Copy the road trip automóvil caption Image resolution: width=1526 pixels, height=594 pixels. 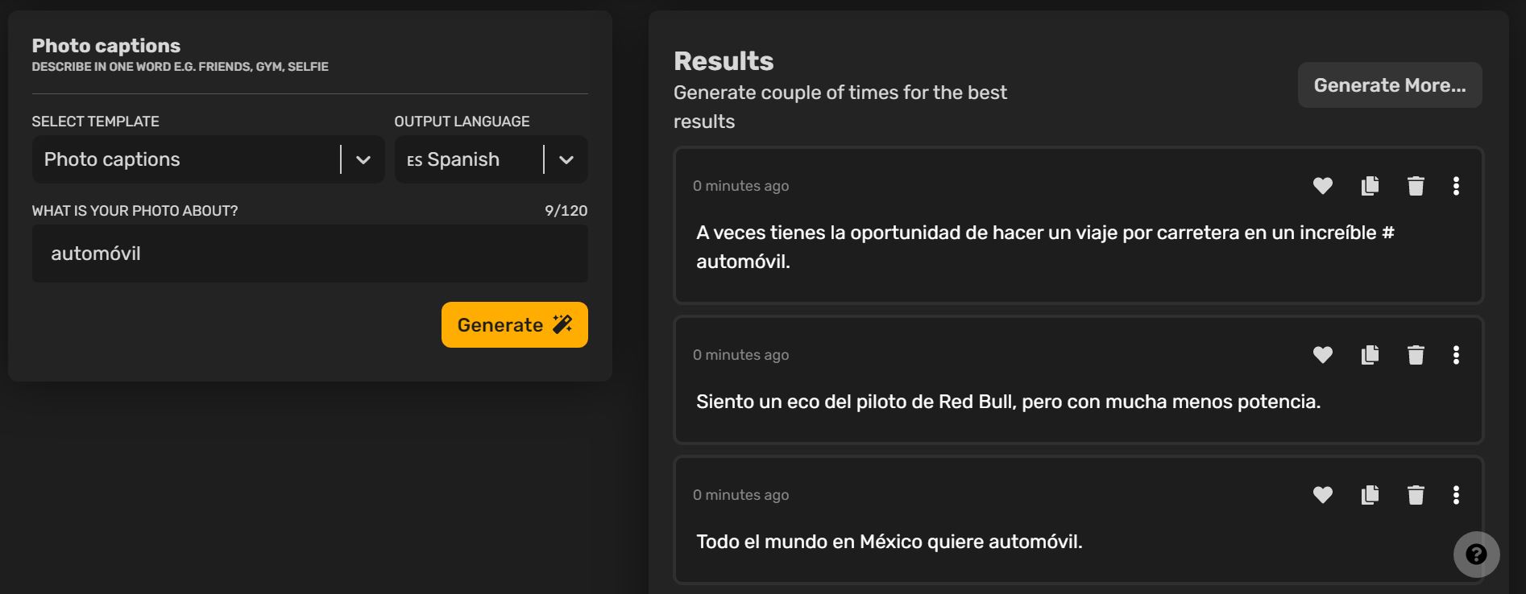point(1370,186)
